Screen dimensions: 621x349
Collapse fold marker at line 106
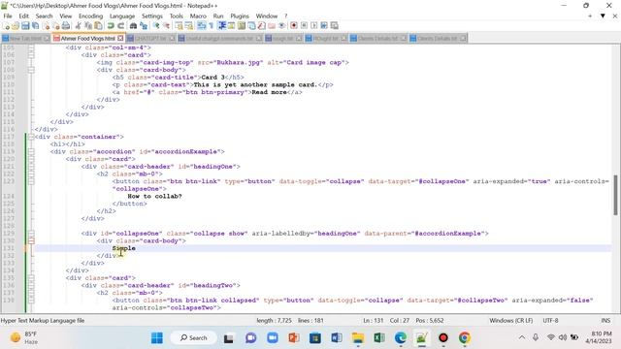pos(31,55)
